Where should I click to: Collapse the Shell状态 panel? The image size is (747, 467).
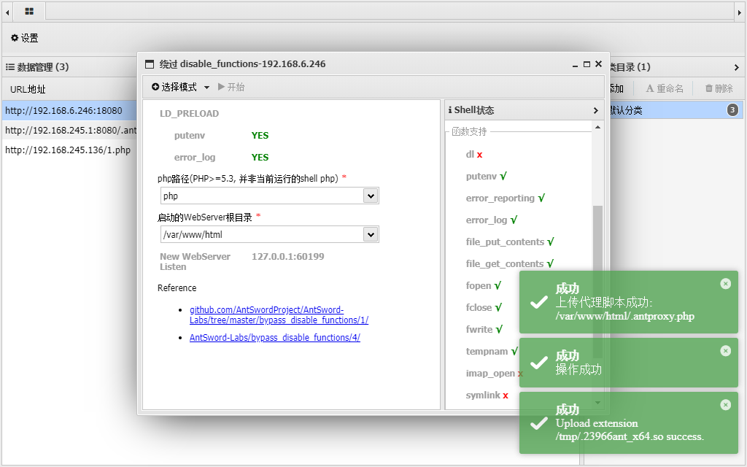pos(596,110)
